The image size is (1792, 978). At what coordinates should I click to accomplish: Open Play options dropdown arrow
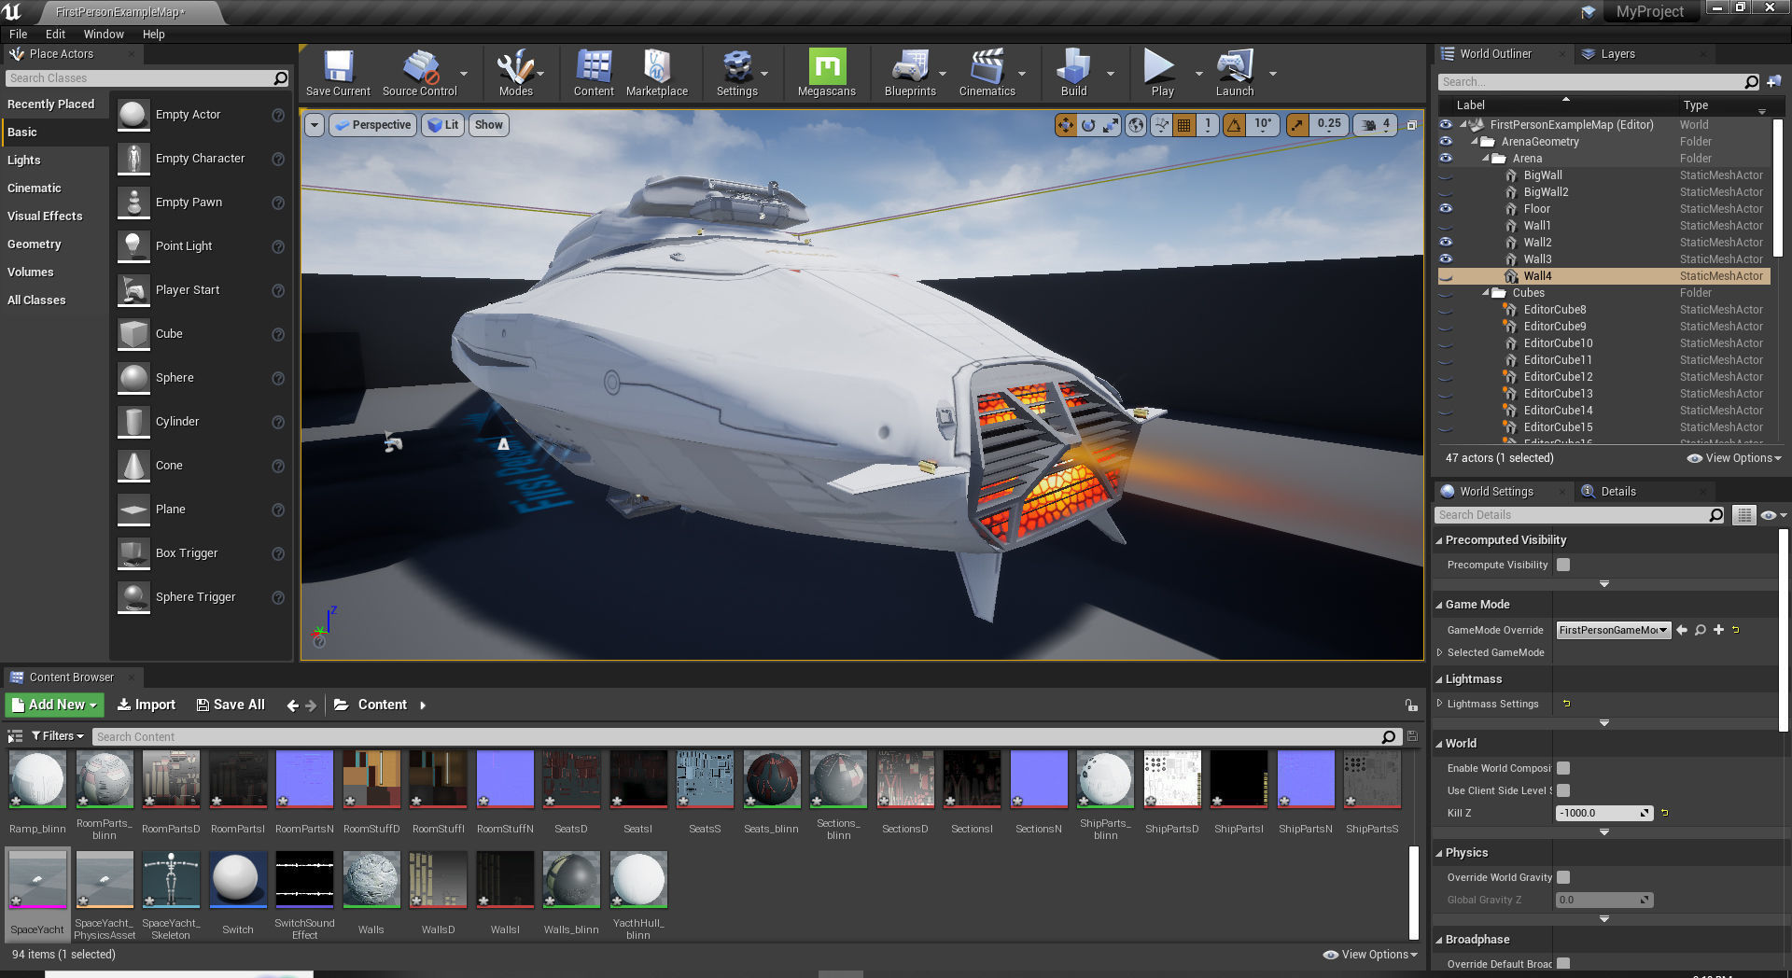click(x=1198, y=73)
